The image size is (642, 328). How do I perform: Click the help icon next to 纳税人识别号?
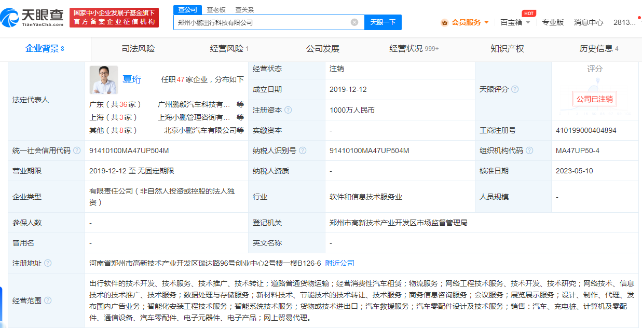[x=303, y=151]
